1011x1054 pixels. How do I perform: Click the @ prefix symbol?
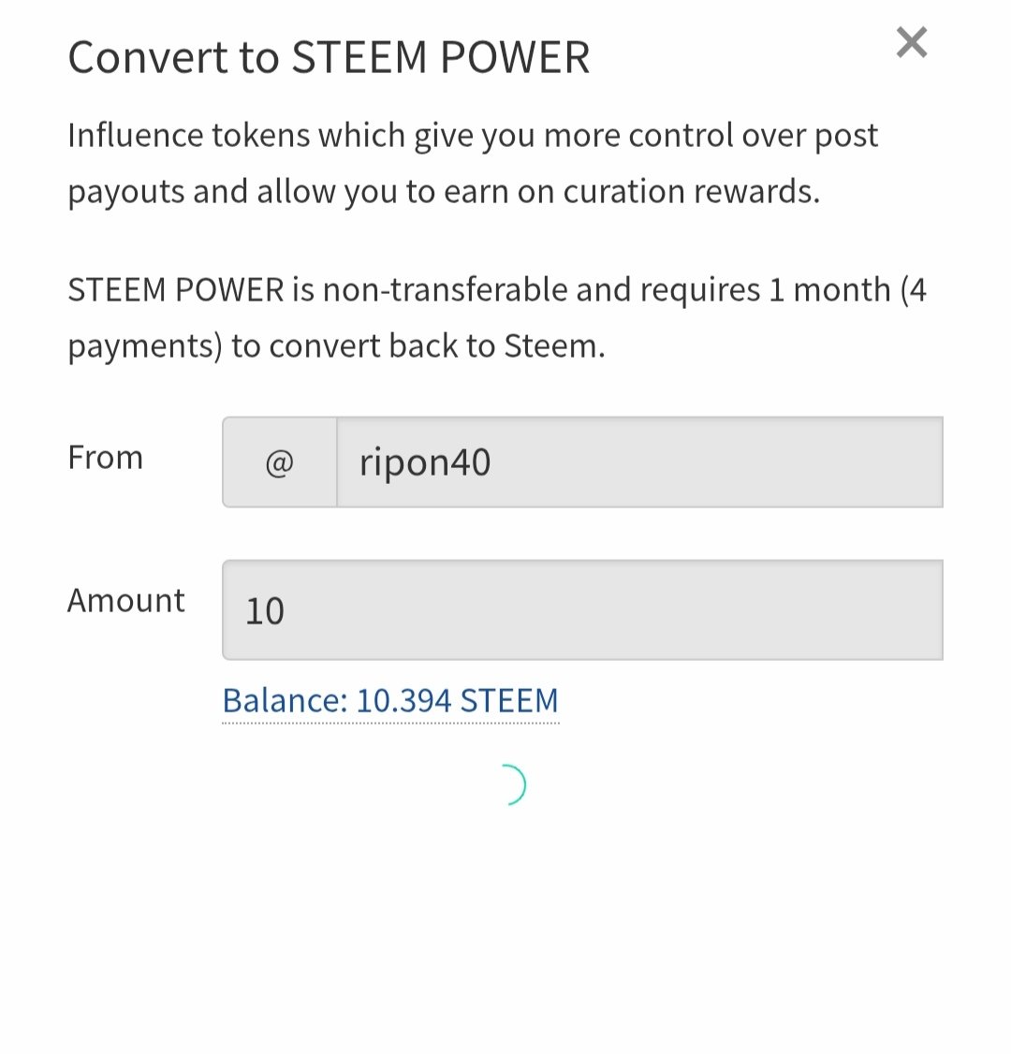[280, 462]
